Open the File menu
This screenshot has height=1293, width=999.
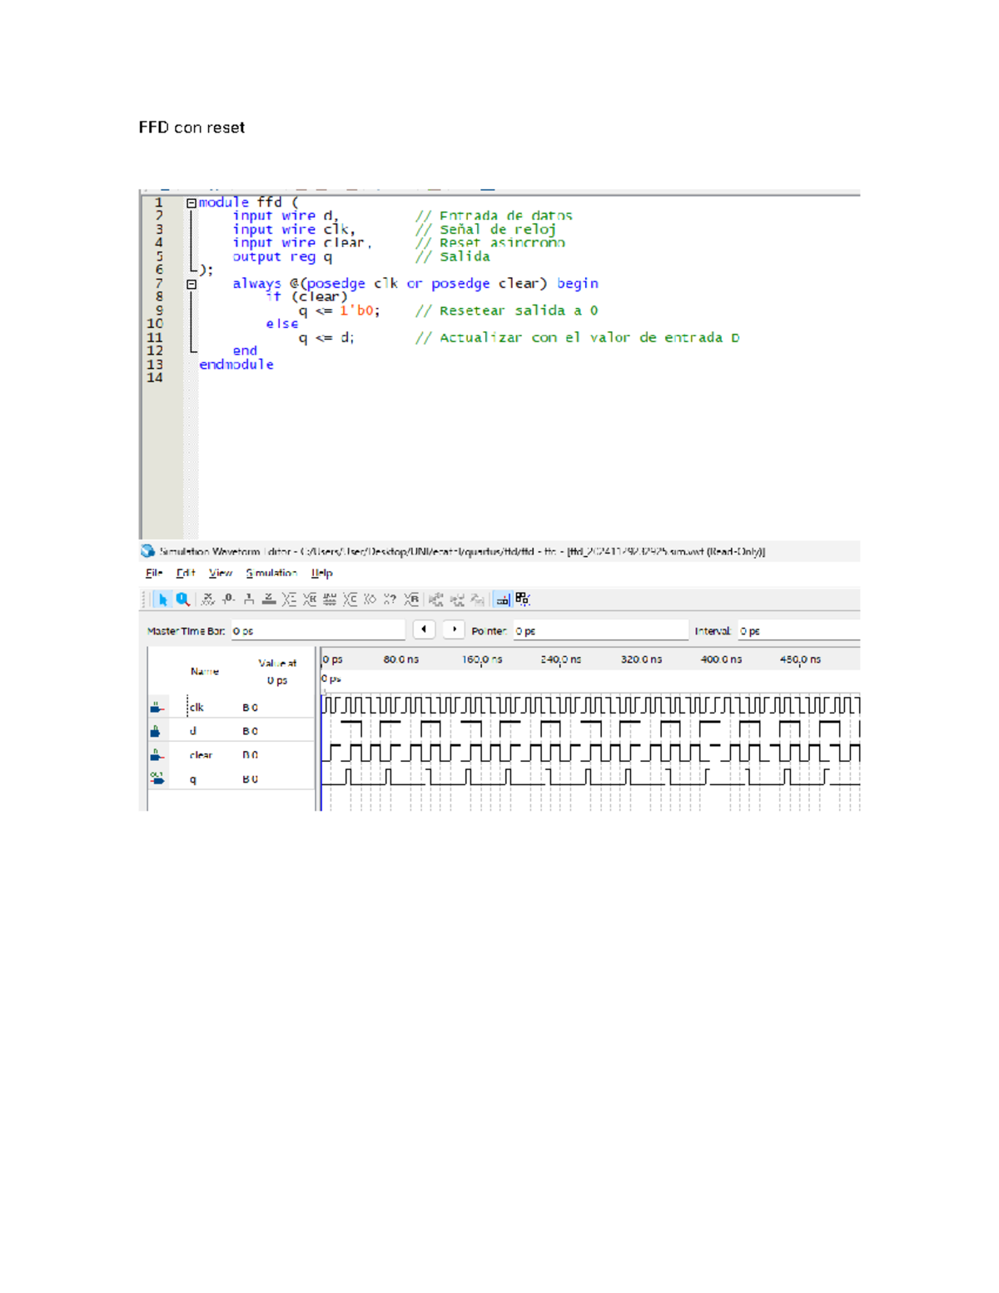(x=154, y=574)
